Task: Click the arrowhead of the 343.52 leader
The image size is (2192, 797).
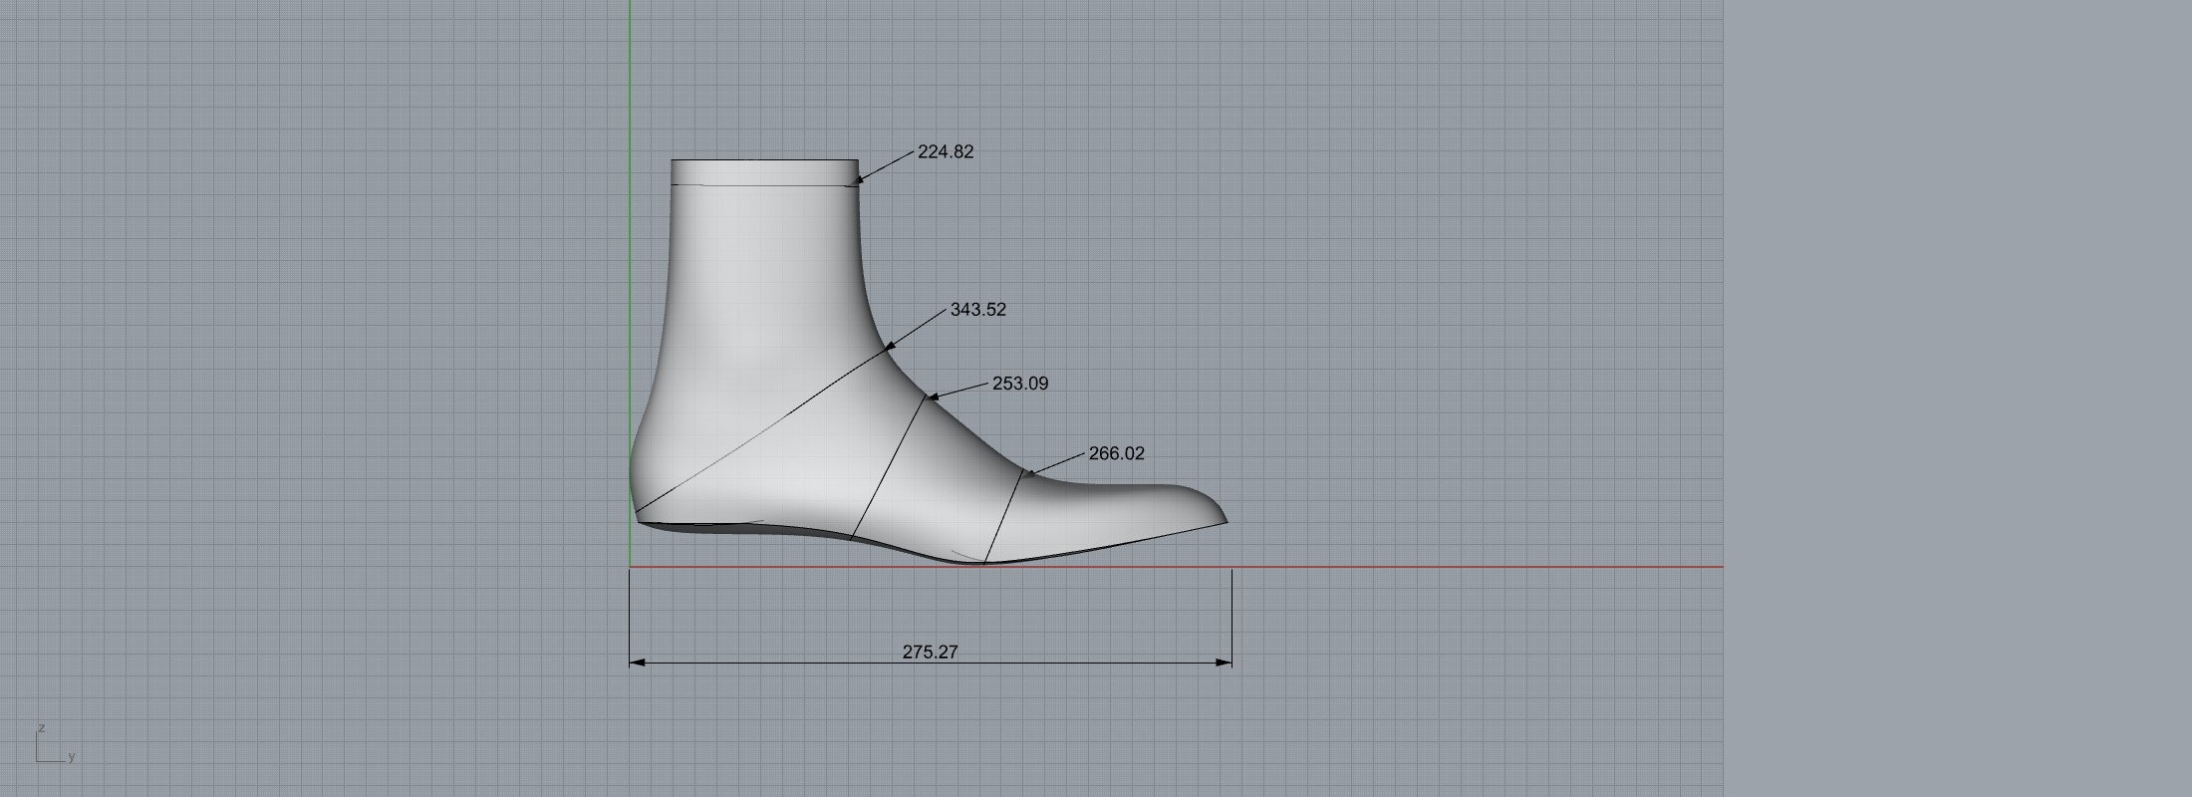Action: click(x=890, y=347)
